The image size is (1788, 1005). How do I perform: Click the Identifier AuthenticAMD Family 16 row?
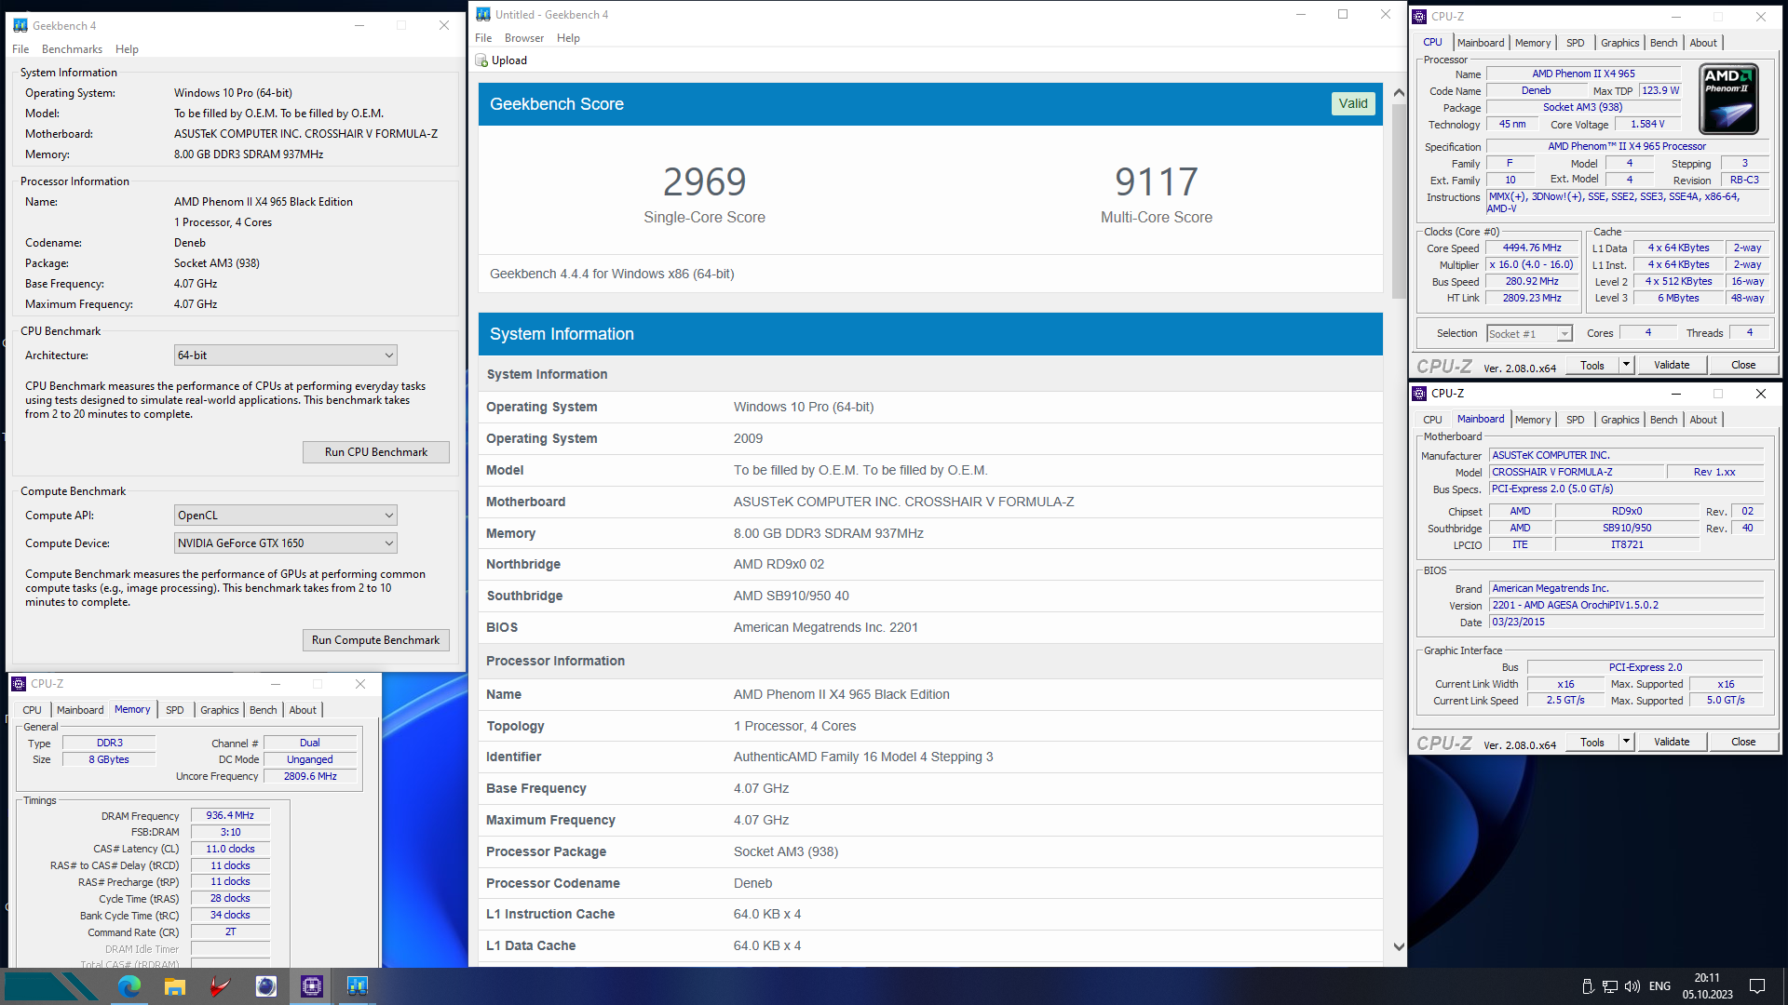click(x=929, y=757)
